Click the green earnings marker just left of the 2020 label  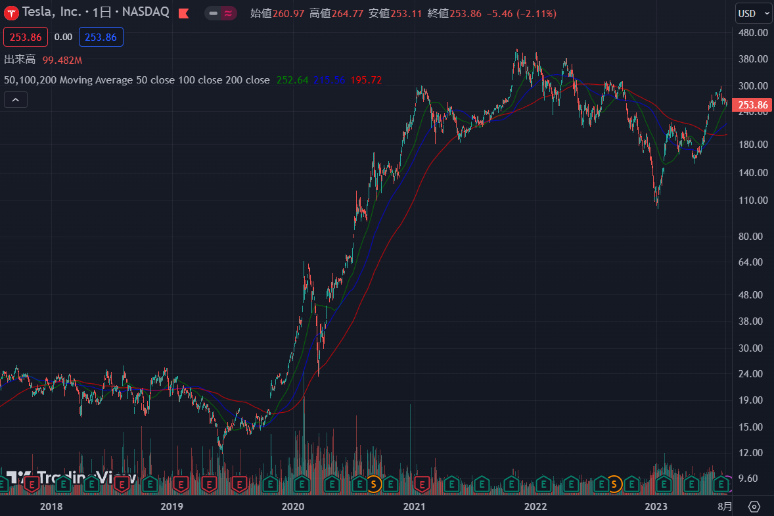point(271,484)
